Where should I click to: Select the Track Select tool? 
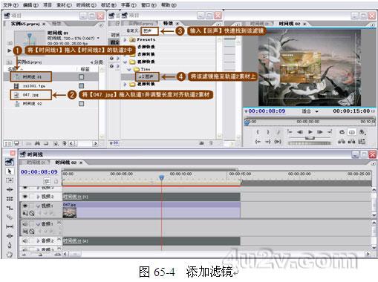pos(10,180)
